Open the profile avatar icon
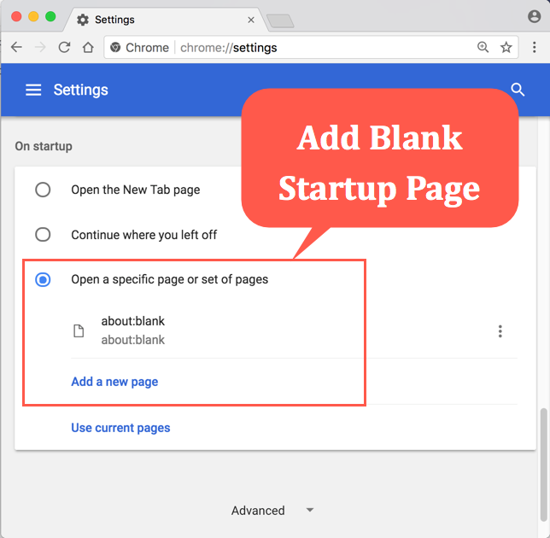Viewport: 550px width, 538px height. (535, 16)
